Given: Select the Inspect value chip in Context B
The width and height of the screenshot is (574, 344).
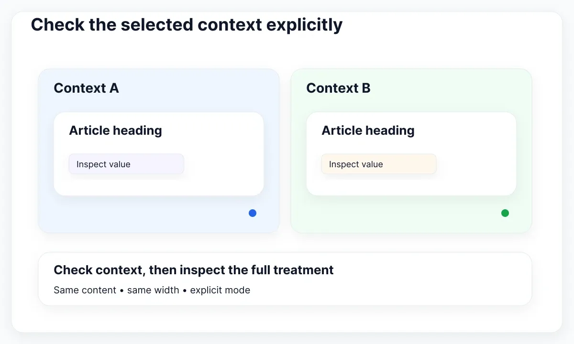Looking at the screenshot, I should point(379,164).
